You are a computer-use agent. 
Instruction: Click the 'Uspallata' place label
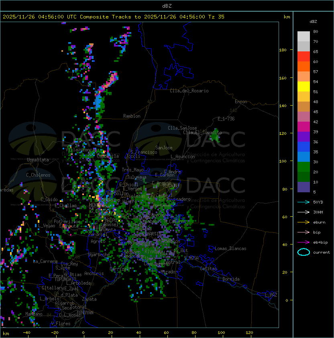[x=38, y=160]
